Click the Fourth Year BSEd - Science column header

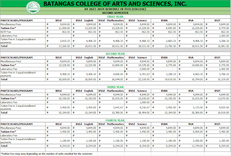[x=138, y=124]
